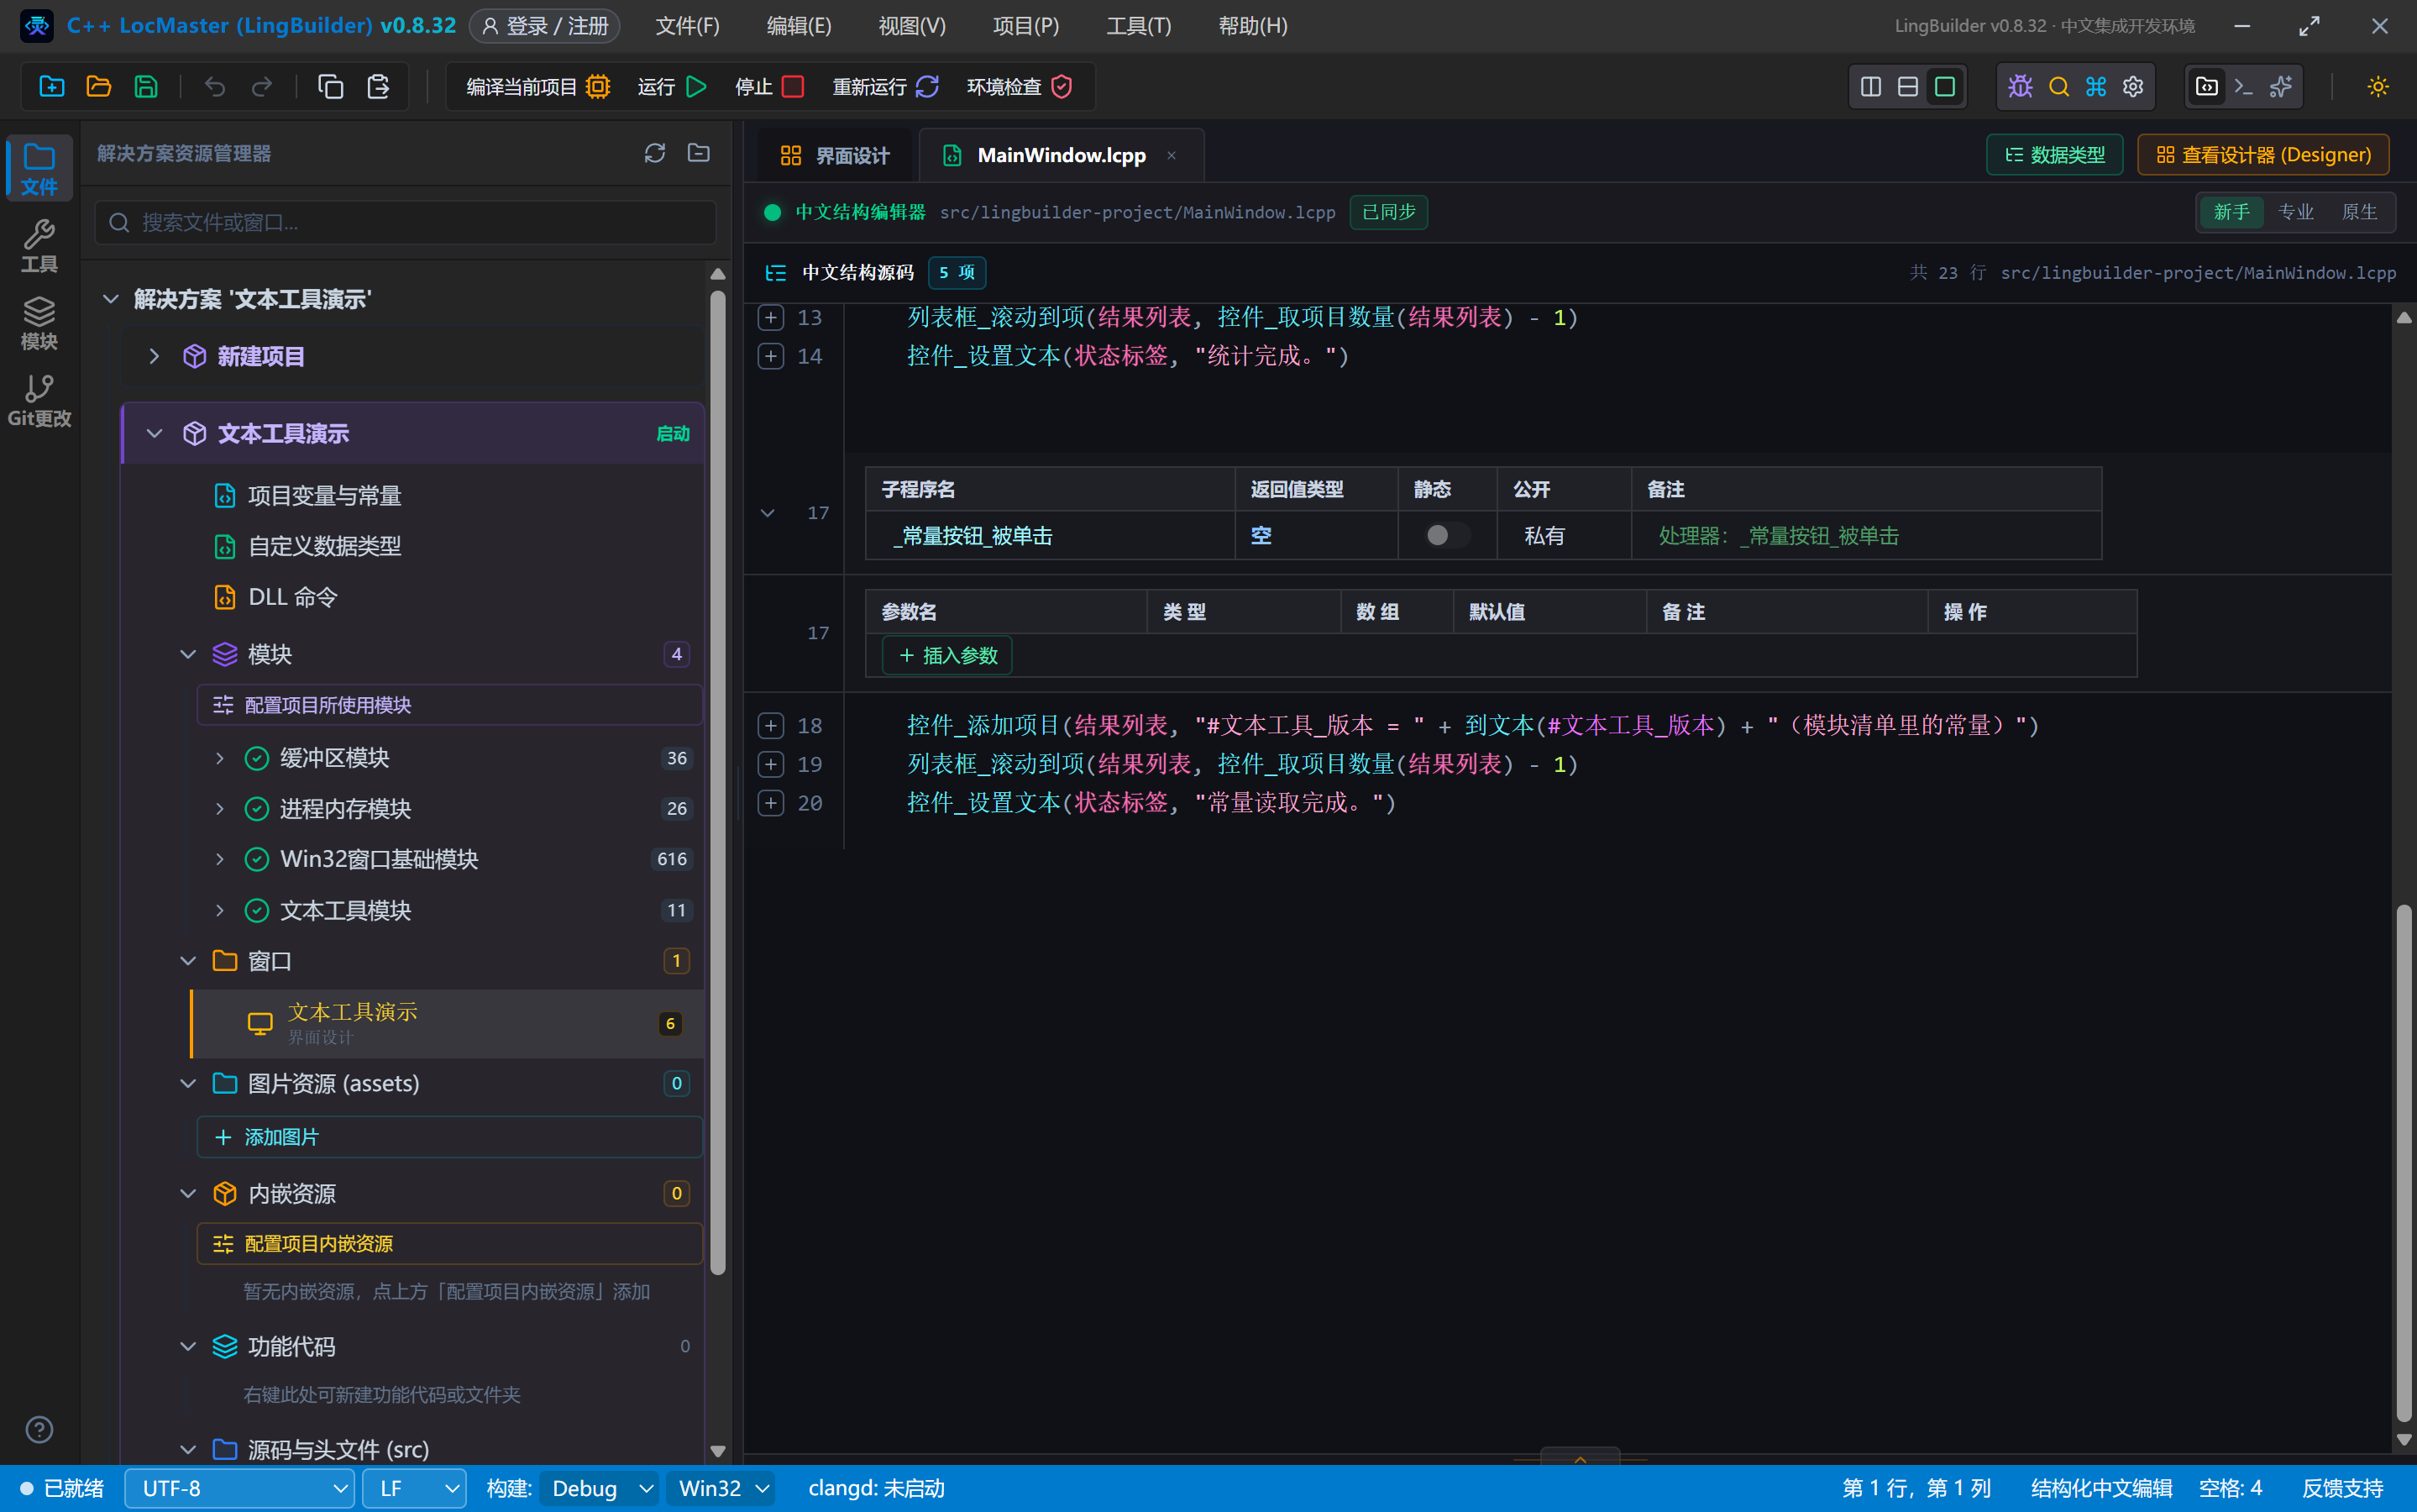The image size is (2417, 1512).
Task: Expand the 缓冲区模块 item
Action: 220,758
